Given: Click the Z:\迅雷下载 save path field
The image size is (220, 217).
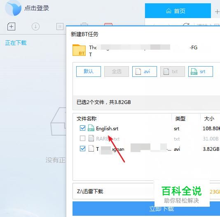Looking at the screenshot, I should 113,191.
